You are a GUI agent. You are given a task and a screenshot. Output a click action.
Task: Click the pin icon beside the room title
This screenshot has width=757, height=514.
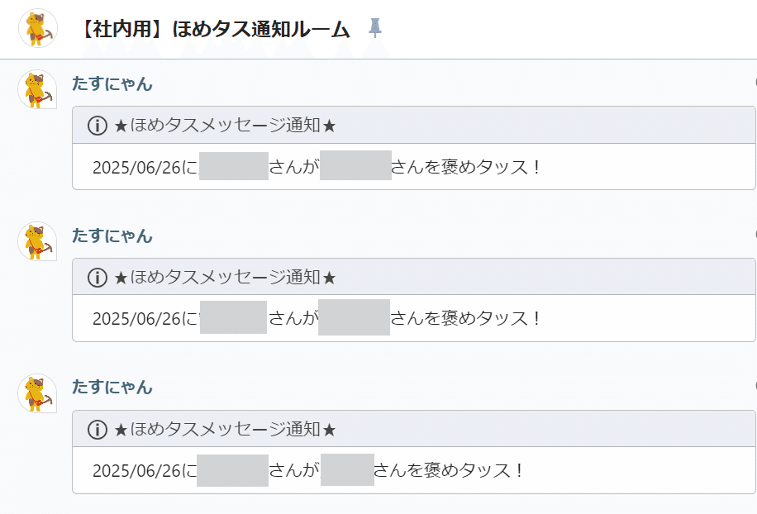375,29
